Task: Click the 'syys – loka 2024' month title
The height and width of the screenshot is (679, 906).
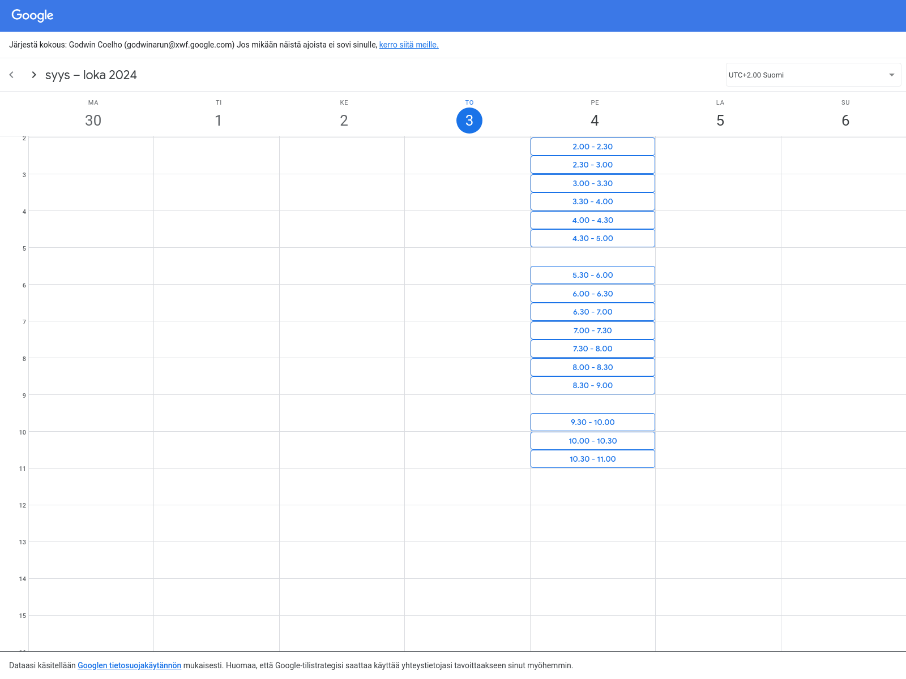Action: point(91,75)
